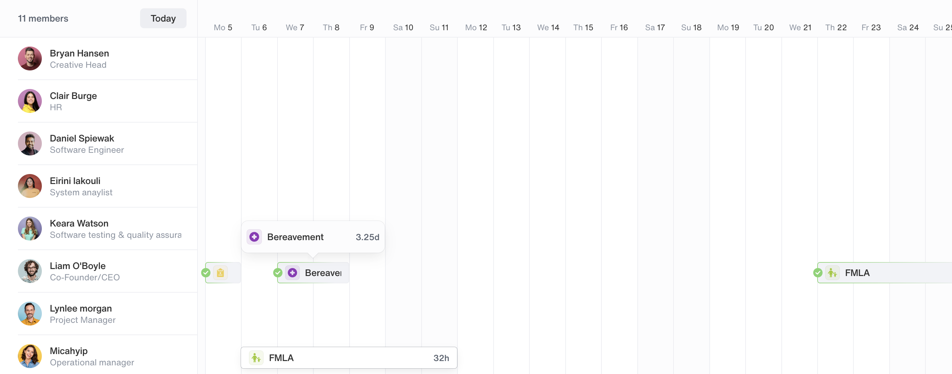Select the Fr 9 date header
Screen dimensions: 952x374
tap(367, 27)
